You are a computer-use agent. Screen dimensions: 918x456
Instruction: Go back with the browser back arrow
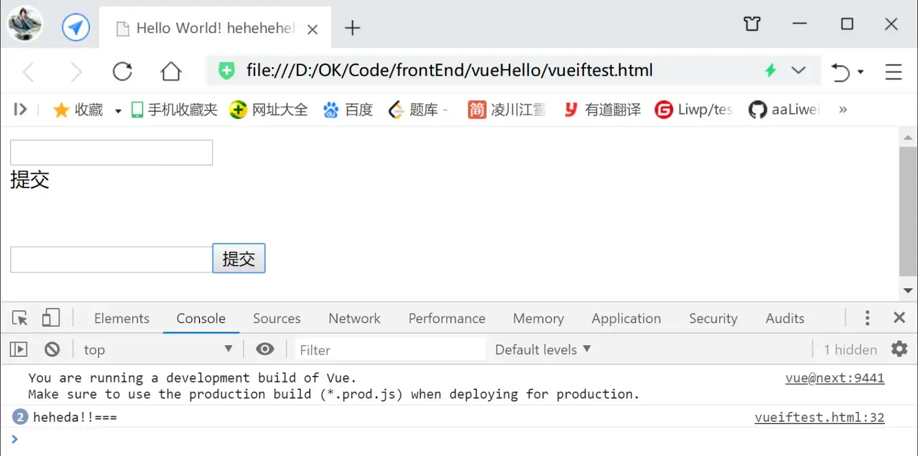coord(28,72)
